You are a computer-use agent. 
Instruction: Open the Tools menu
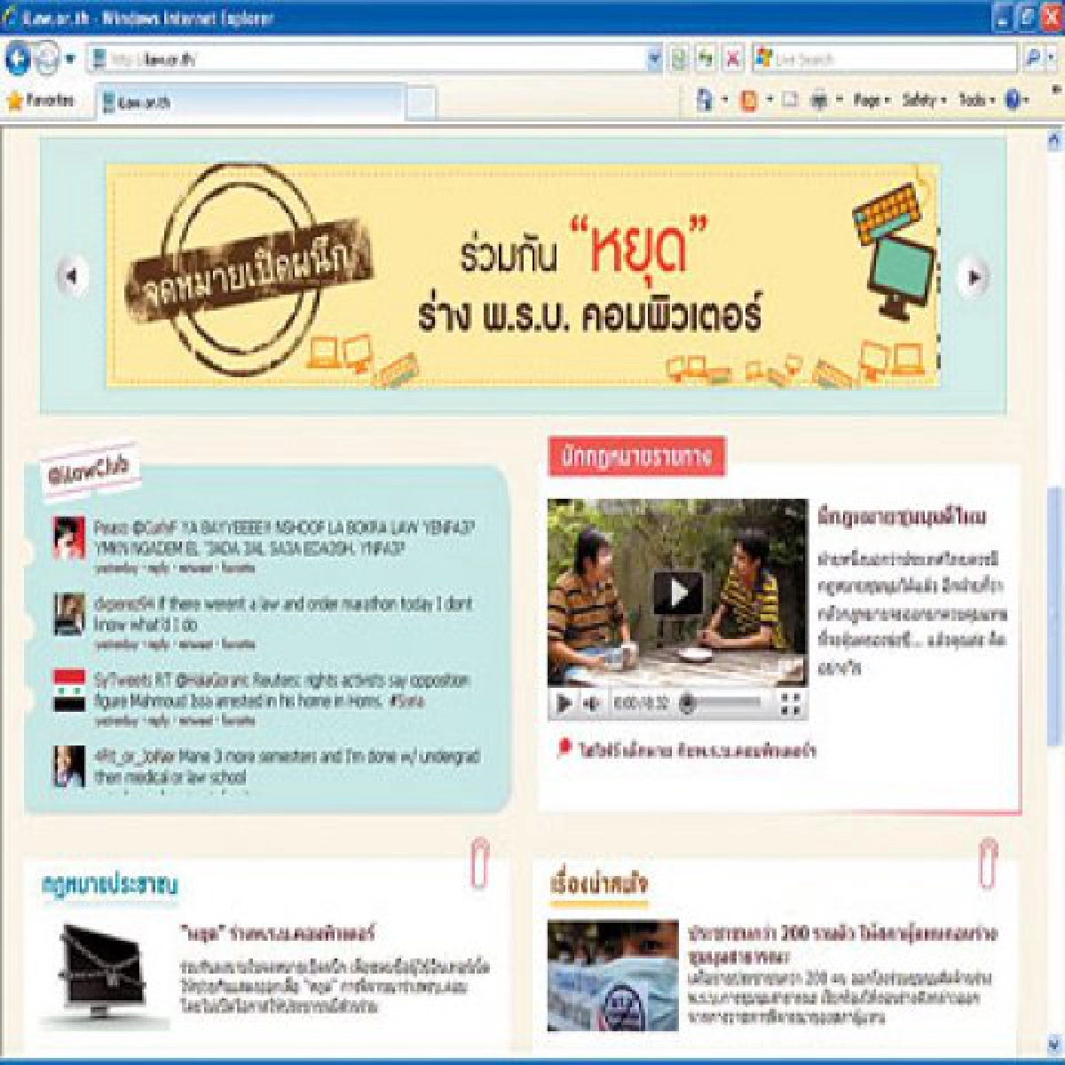click(x=976, y=100)
